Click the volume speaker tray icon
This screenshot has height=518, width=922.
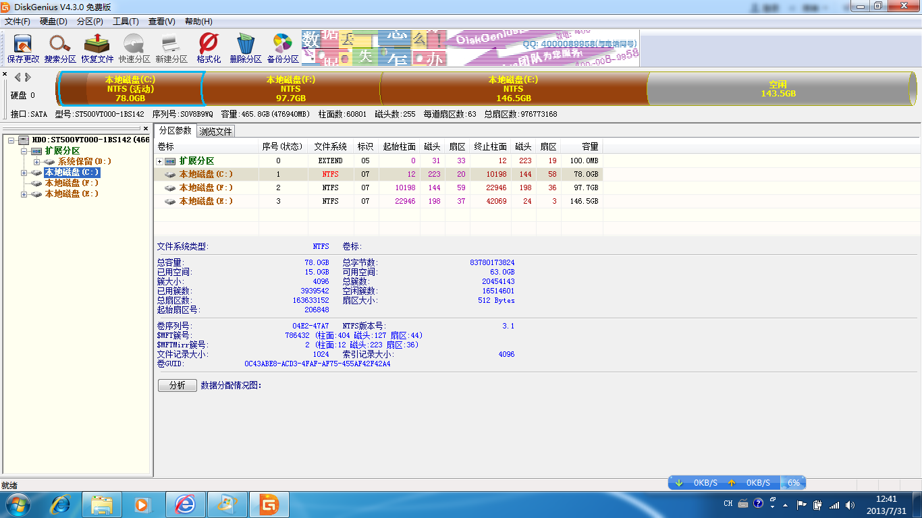coord(850,505)
